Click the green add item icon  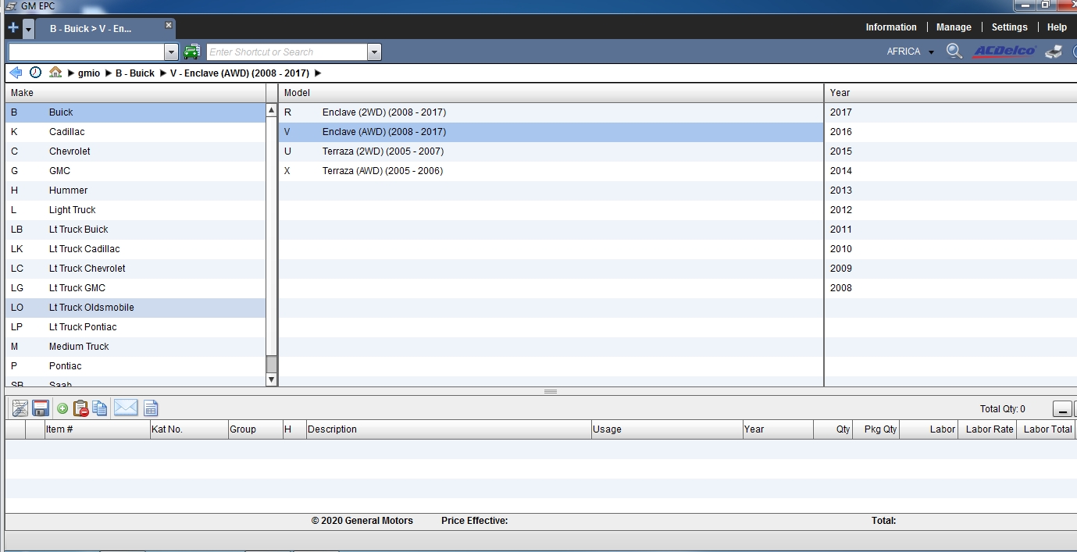pos(62,408)
